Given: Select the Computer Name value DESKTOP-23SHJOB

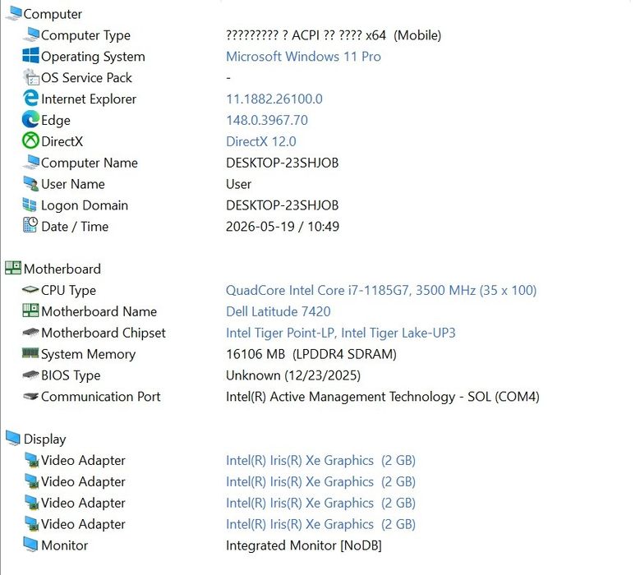Looking at the screenshot, I should point(283,163).
